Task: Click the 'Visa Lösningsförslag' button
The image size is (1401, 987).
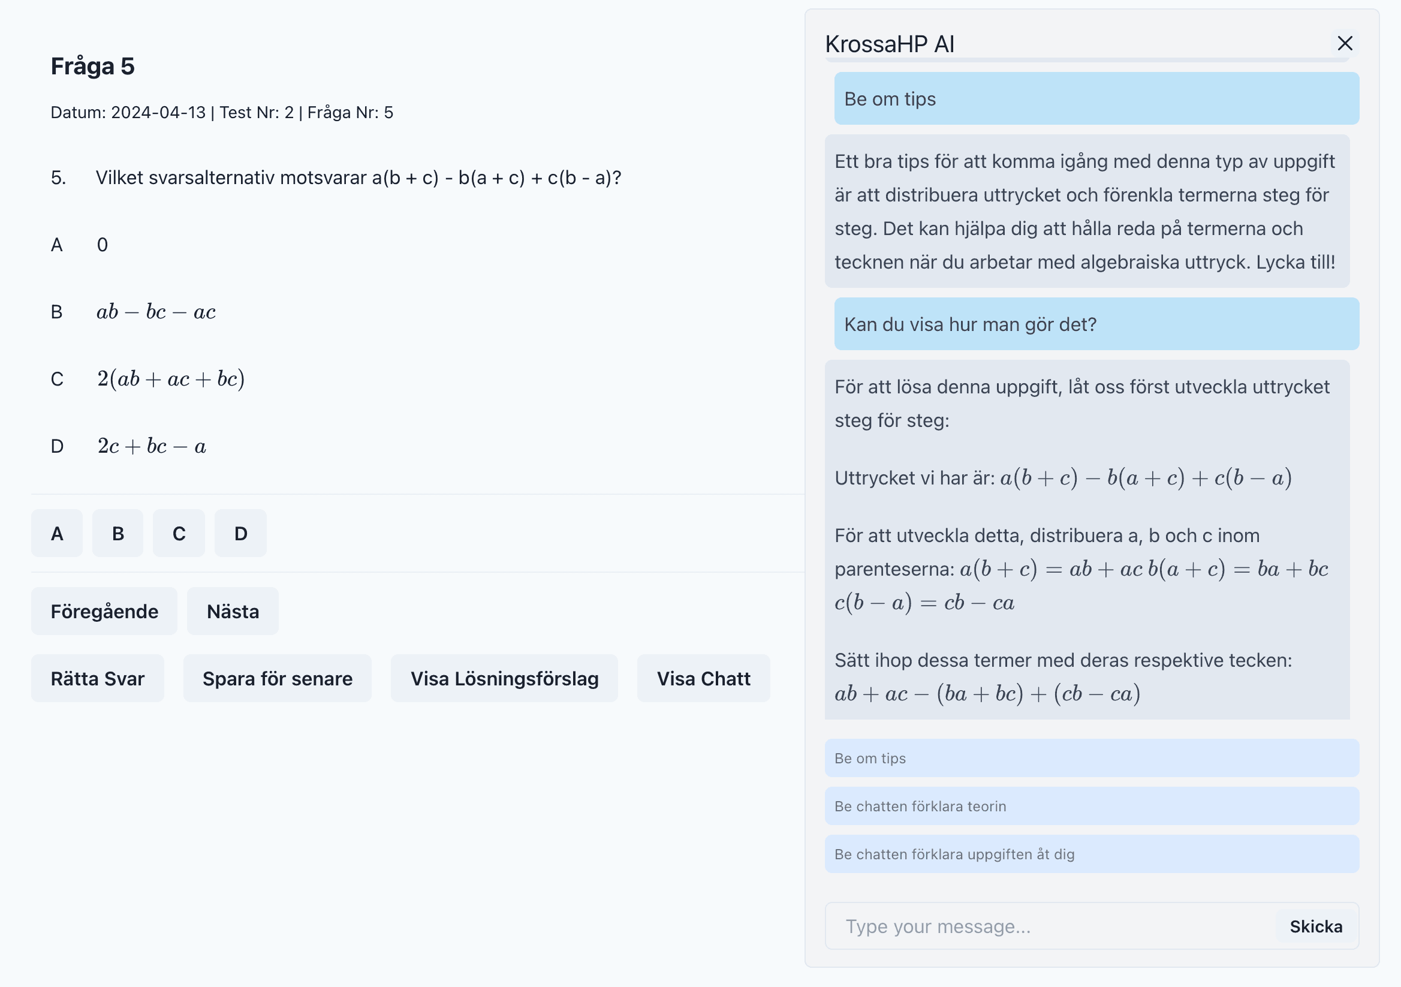Action: coord(504,677)
